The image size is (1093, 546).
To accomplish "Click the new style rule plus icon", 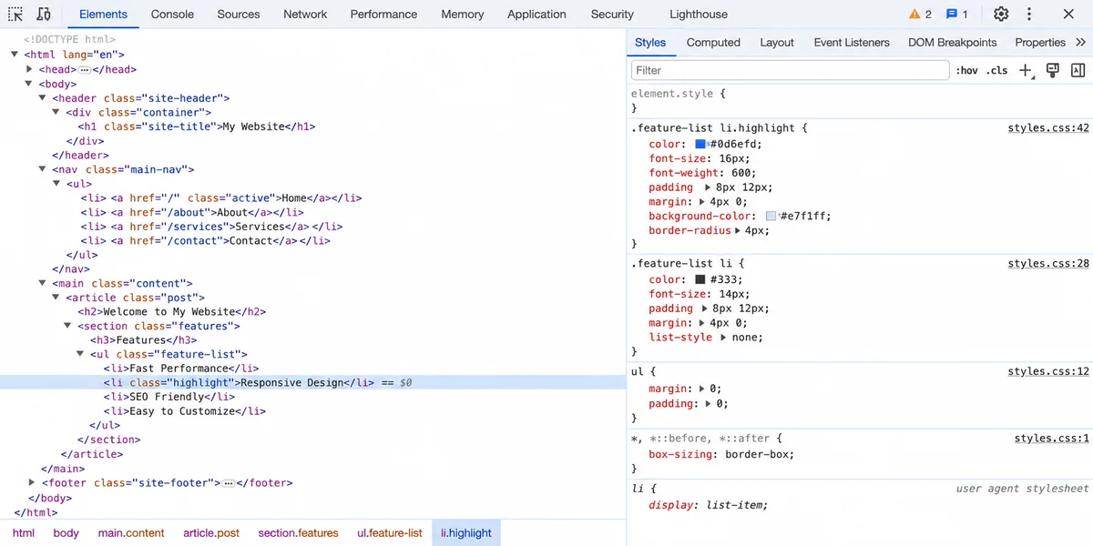I will (1026, 70).
